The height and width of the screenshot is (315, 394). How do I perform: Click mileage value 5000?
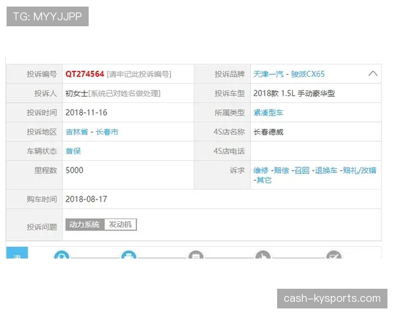point(74,171)
